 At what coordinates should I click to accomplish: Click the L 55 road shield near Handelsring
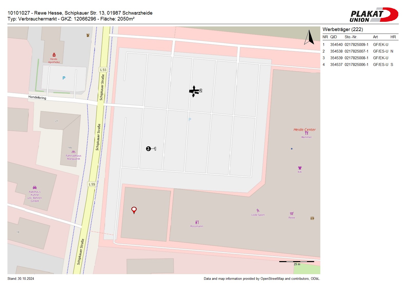[103, 70]
